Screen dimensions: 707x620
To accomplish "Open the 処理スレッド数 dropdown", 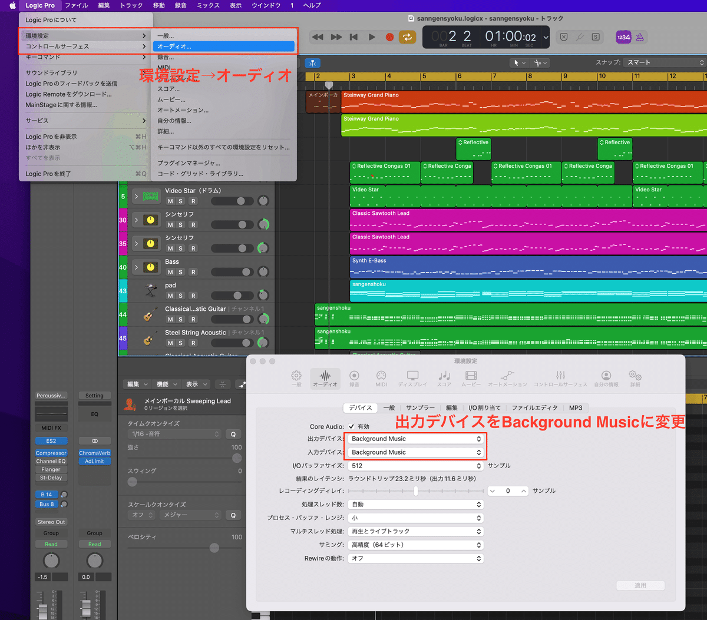I will [x=416, y=505].
